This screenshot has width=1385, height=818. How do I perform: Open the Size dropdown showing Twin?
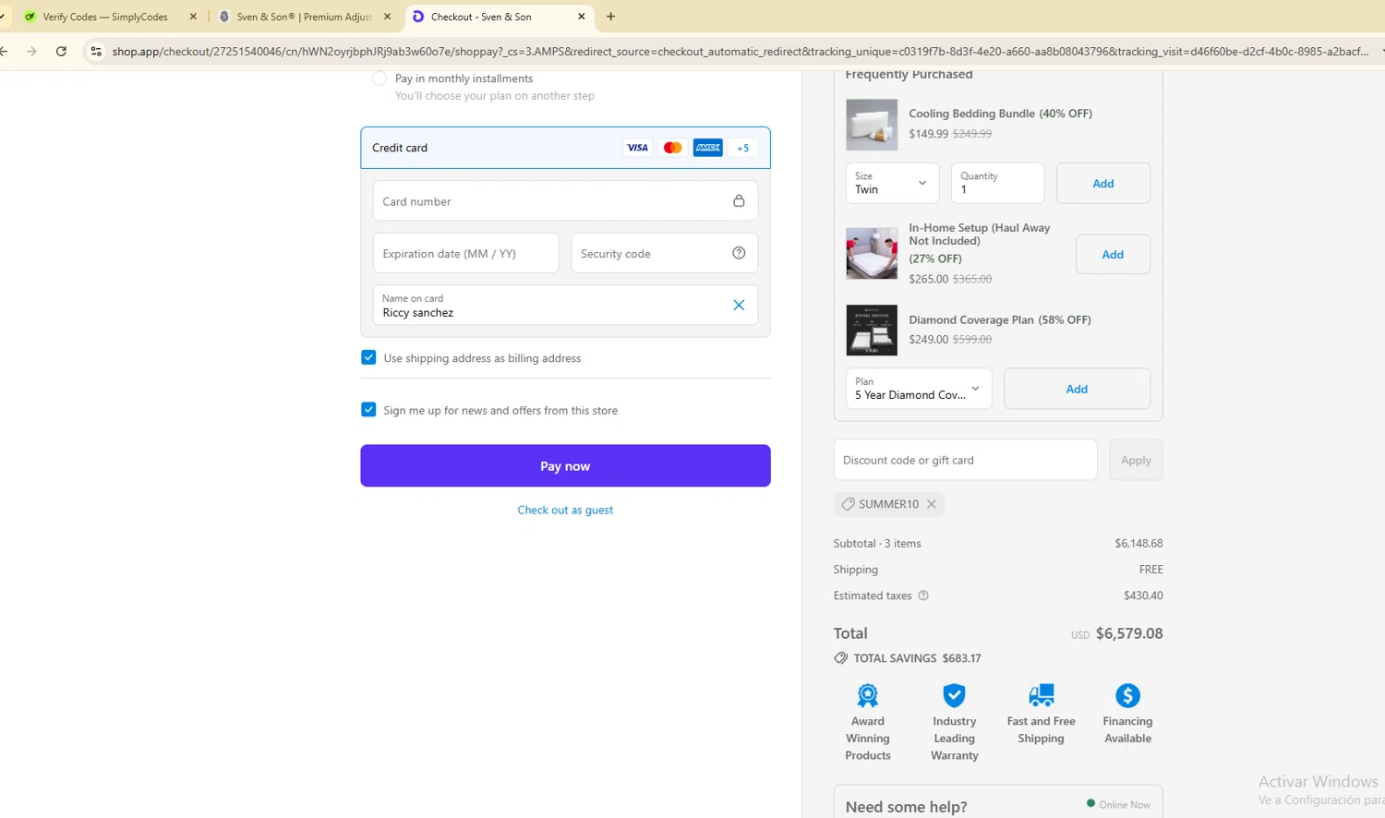pyautogui.click(x=892, y=183)
